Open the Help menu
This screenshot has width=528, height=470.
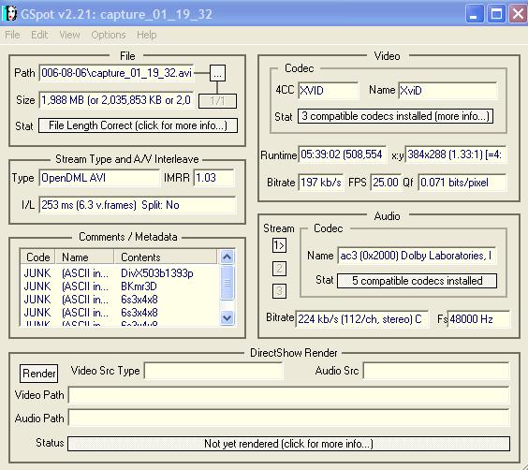(x=146, y=35)
